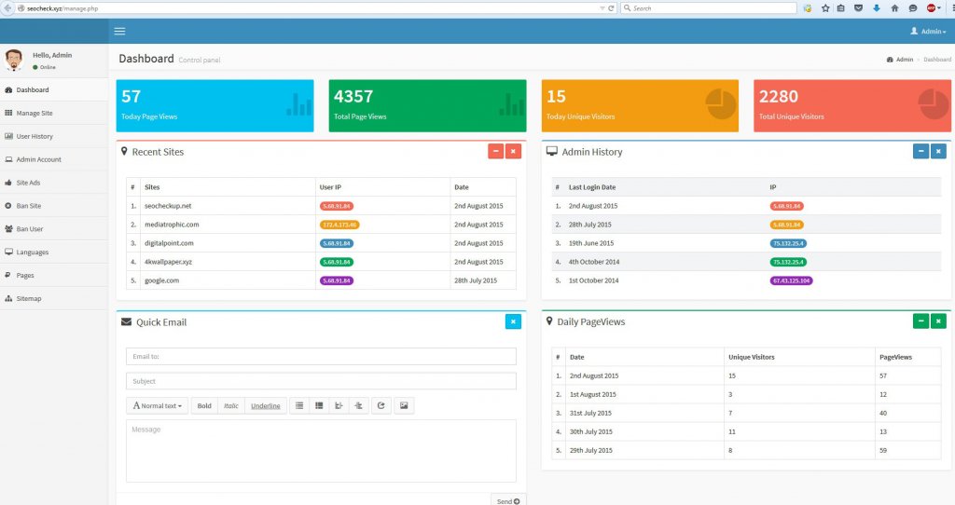The image size is (955, 505).
Task: Toggle the sidebar with the hamburger icon
Action: (x=119, y=32)
